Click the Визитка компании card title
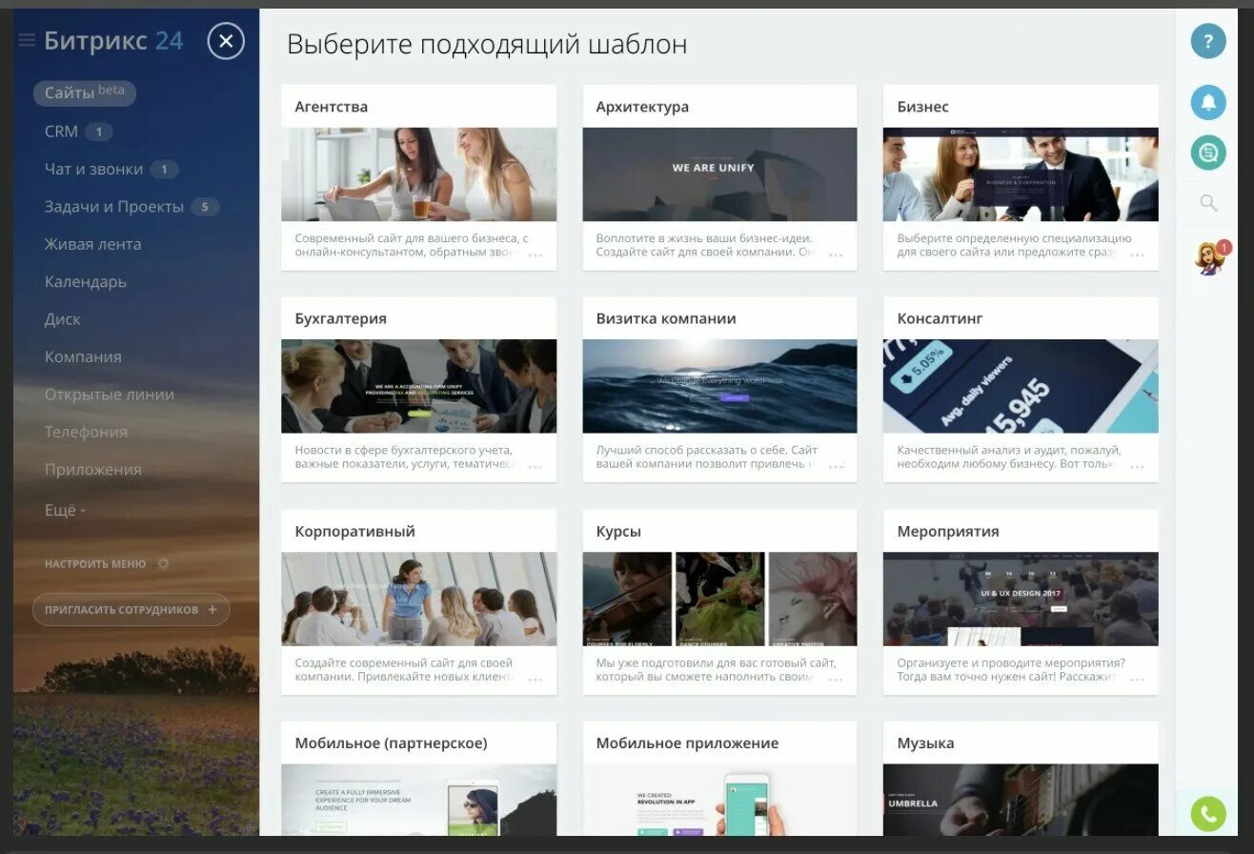 [666, 318]
